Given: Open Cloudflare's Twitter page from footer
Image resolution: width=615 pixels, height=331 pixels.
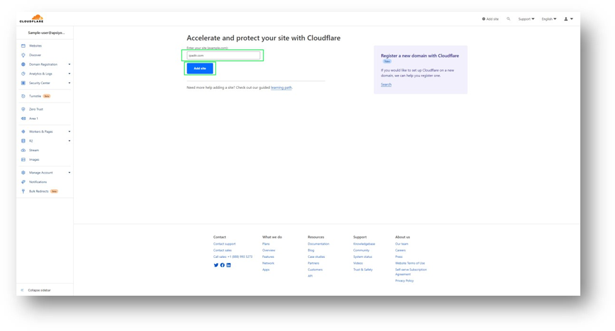Looking at the screenshot, I should (x=216, y=265).
